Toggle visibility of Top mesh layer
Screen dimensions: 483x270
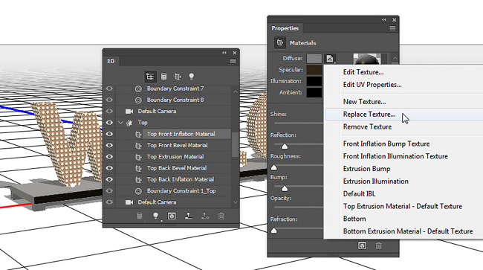pyautogui.click(x=109, y=123)
